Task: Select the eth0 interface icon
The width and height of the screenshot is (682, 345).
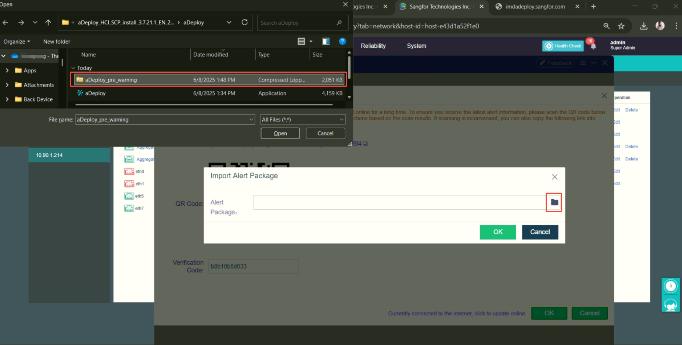Action: coord(129,171)
